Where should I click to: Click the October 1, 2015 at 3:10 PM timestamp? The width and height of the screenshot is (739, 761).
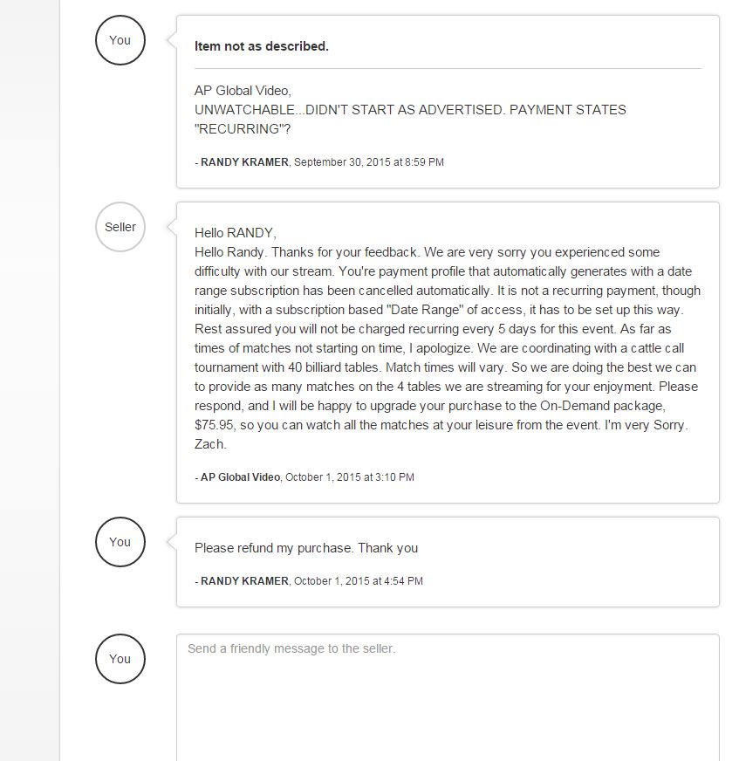tap(350, 477)
